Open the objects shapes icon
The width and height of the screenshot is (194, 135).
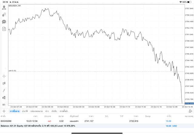[x=4, y=98]
